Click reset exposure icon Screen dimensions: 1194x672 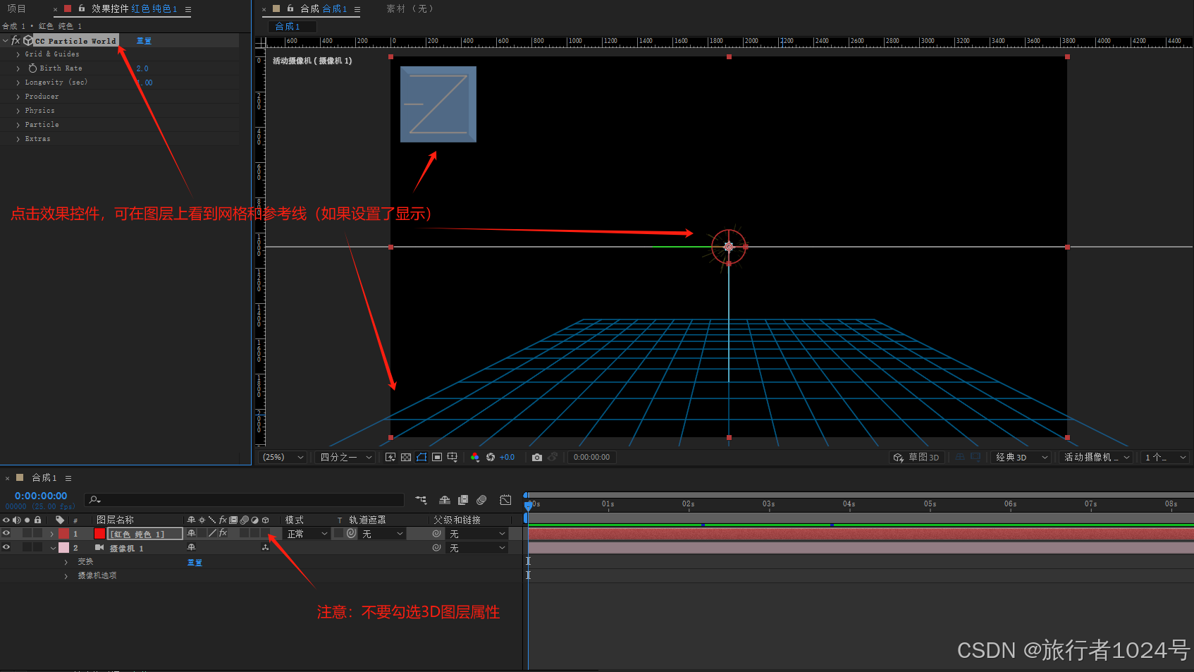[491, 457]
